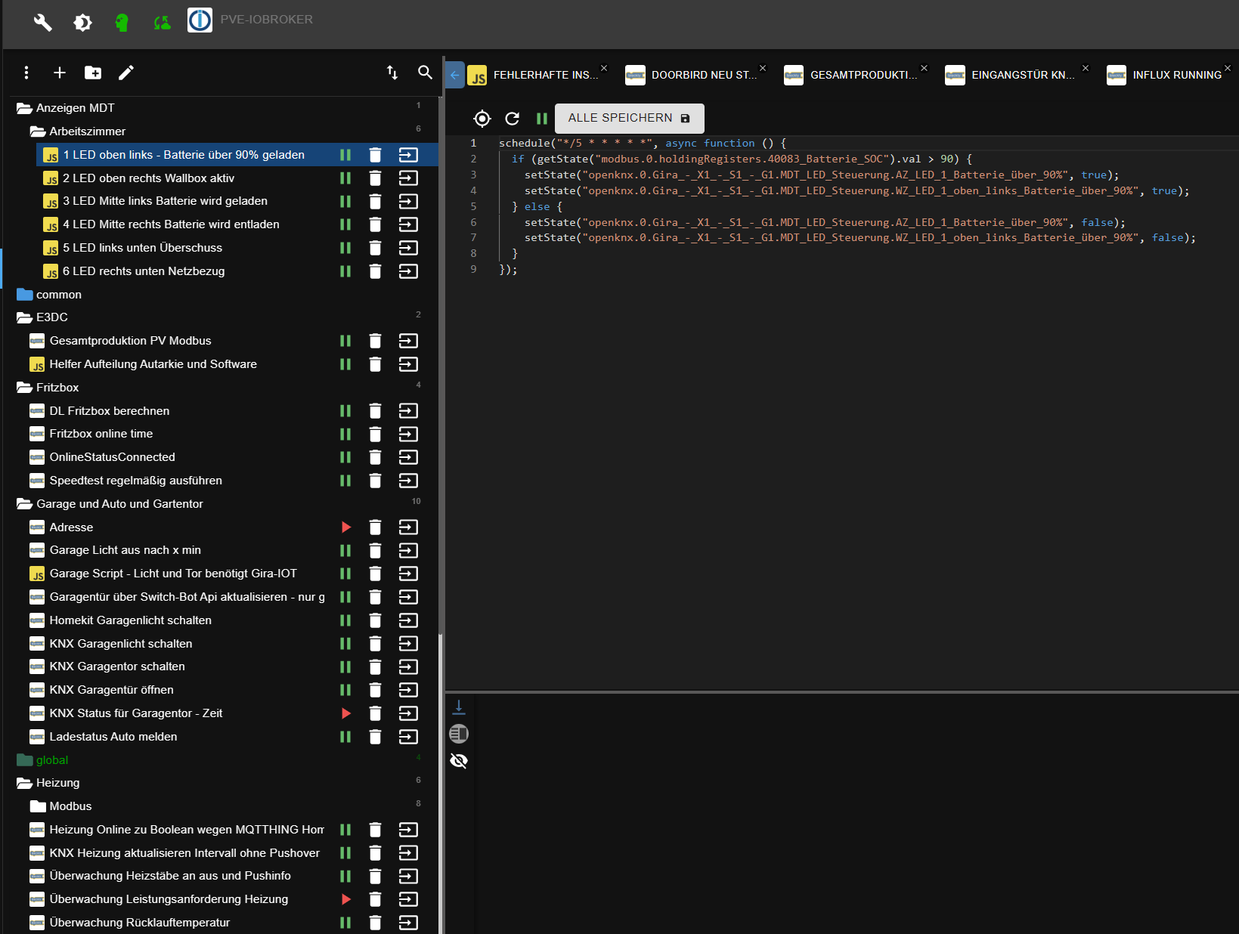Select Garage Script - Licht und Tor
Image resolution: width=1239 pixels, height=934 pixels.
click(173, 574)
